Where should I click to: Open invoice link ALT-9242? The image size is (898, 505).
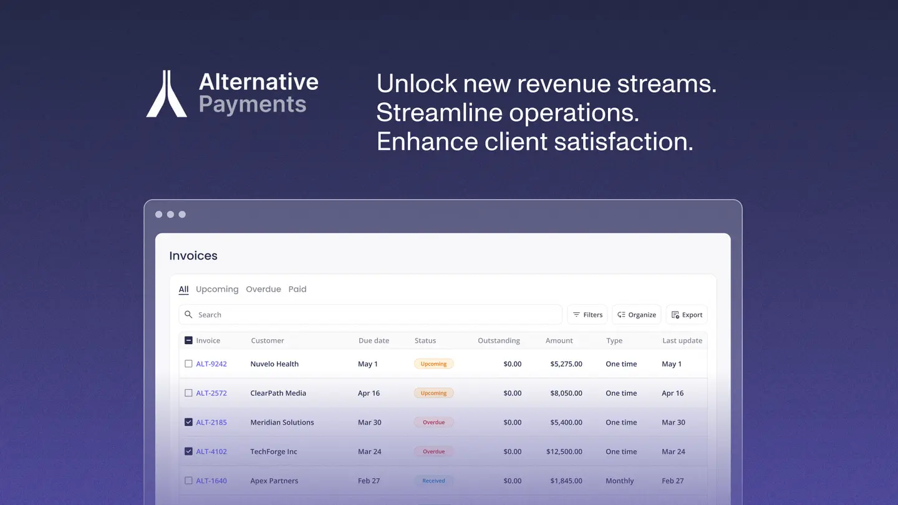211,364
